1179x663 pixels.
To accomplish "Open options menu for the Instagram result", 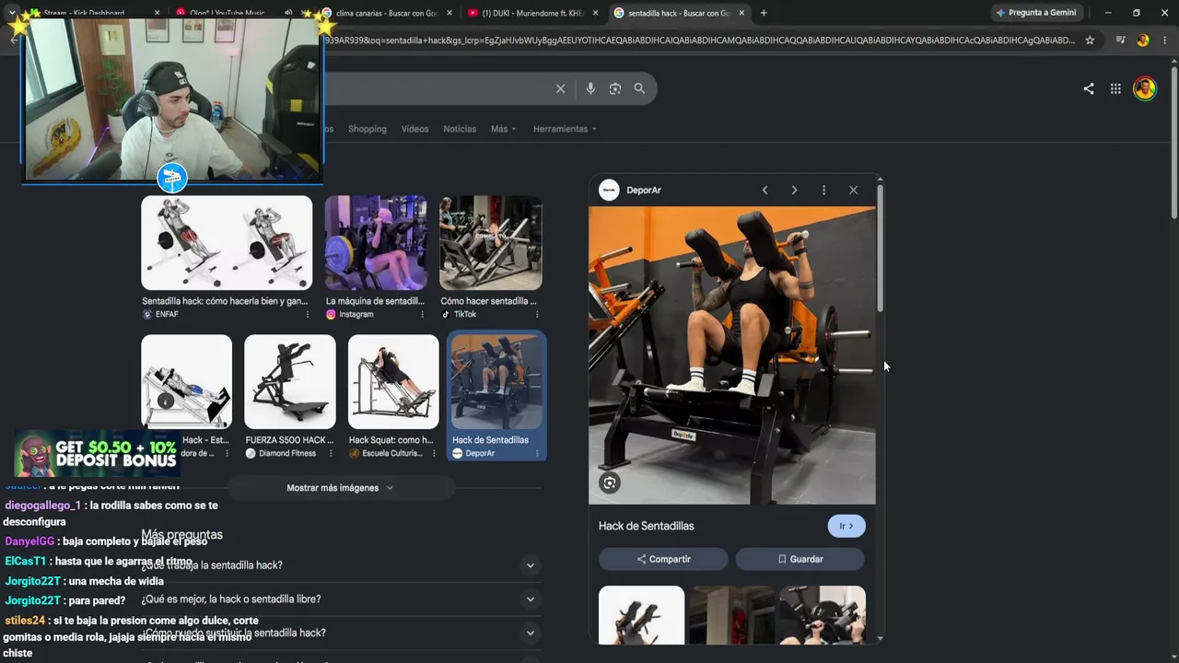I will pyautogui.click(x=422, y=314).
